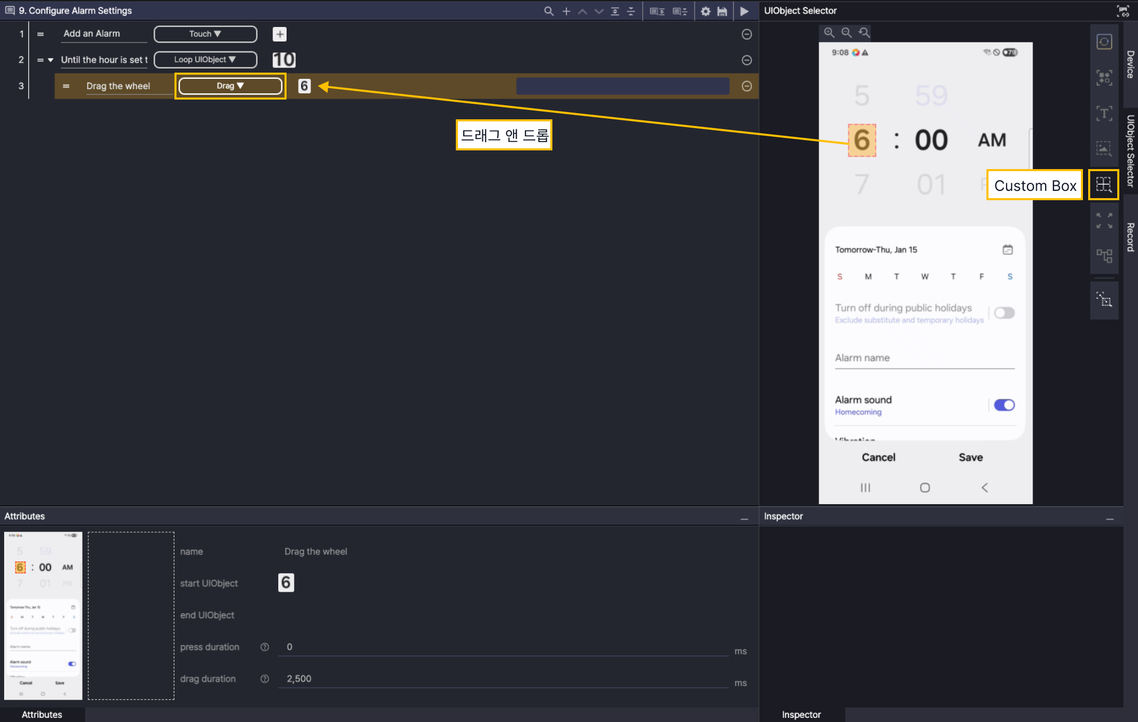
Task: Open the settings gear in the toolbar
Action: 705,11
